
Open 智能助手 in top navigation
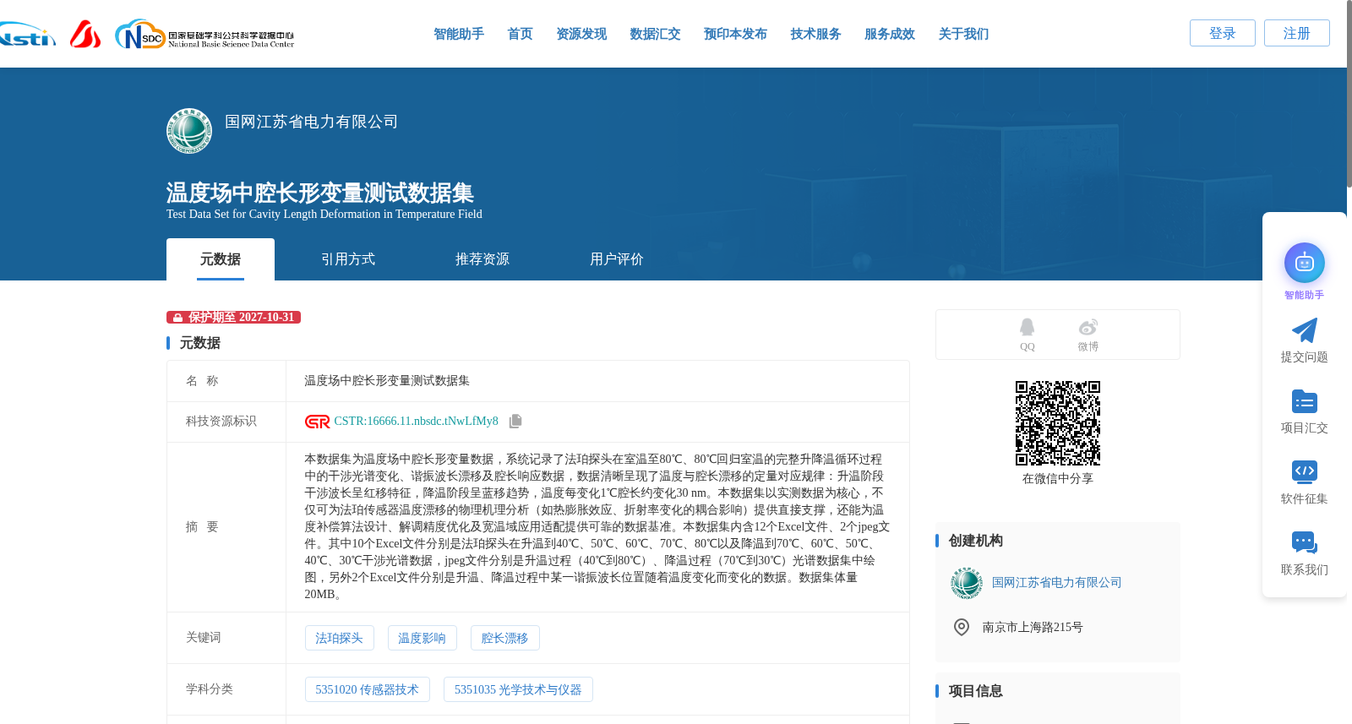tap(459, 34)
